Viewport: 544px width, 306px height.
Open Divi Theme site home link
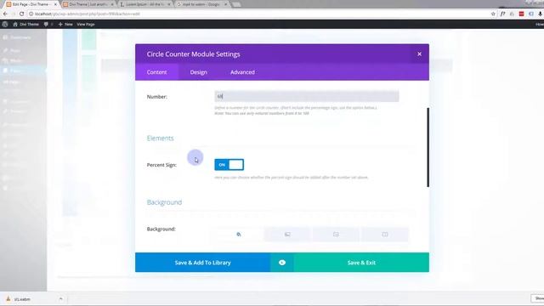pyautogui.click(x=26, y=25)
